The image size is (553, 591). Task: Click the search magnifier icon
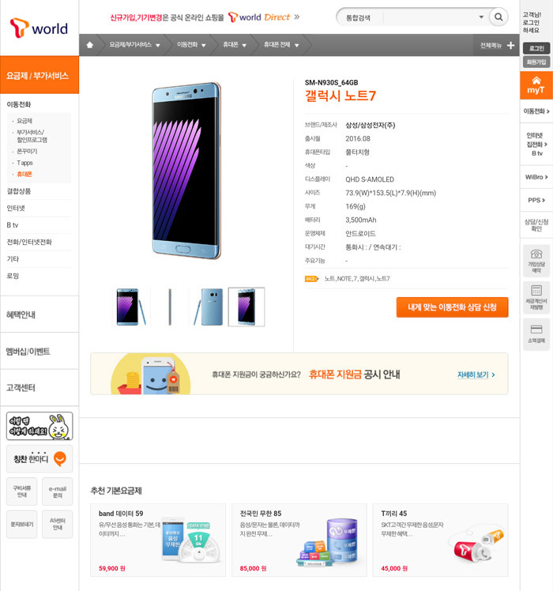498,17
